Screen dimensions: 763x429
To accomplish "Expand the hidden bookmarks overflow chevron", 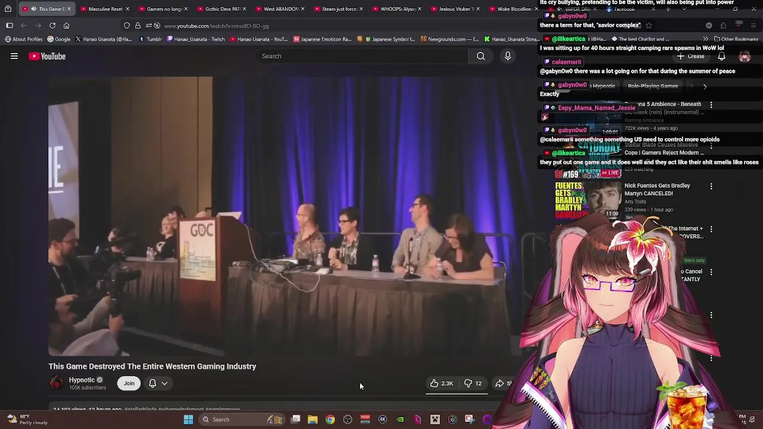I will (x=706, y=39).
